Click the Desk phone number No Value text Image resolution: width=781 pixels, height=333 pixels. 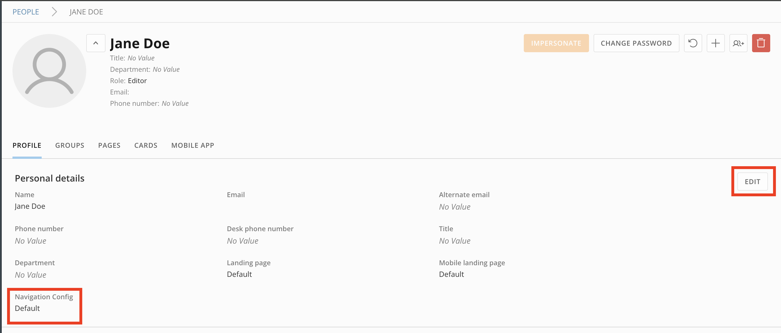point(242,241)
